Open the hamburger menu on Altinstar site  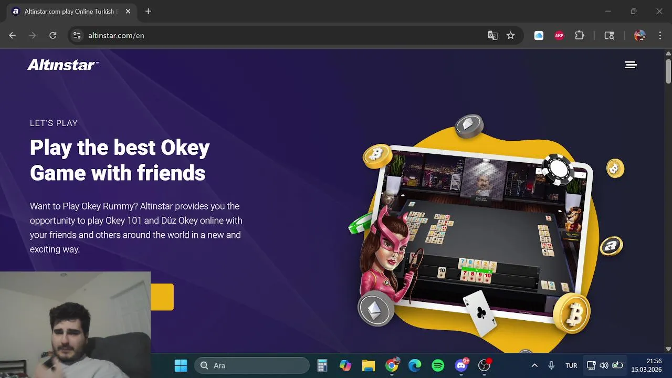(x=631, y=65)
